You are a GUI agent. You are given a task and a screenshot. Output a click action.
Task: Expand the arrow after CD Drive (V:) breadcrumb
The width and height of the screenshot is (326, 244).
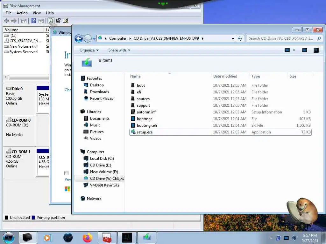202,38
